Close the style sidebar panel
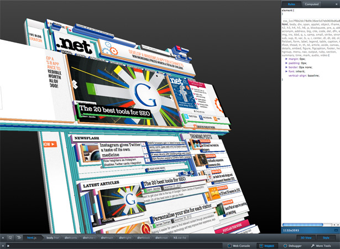This screenshot has height=249, width=340. pyautogui.click(x=337, y=4)
